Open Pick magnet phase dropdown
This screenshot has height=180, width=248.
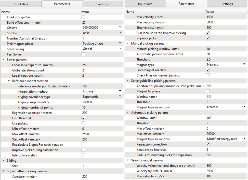[120, 44]
